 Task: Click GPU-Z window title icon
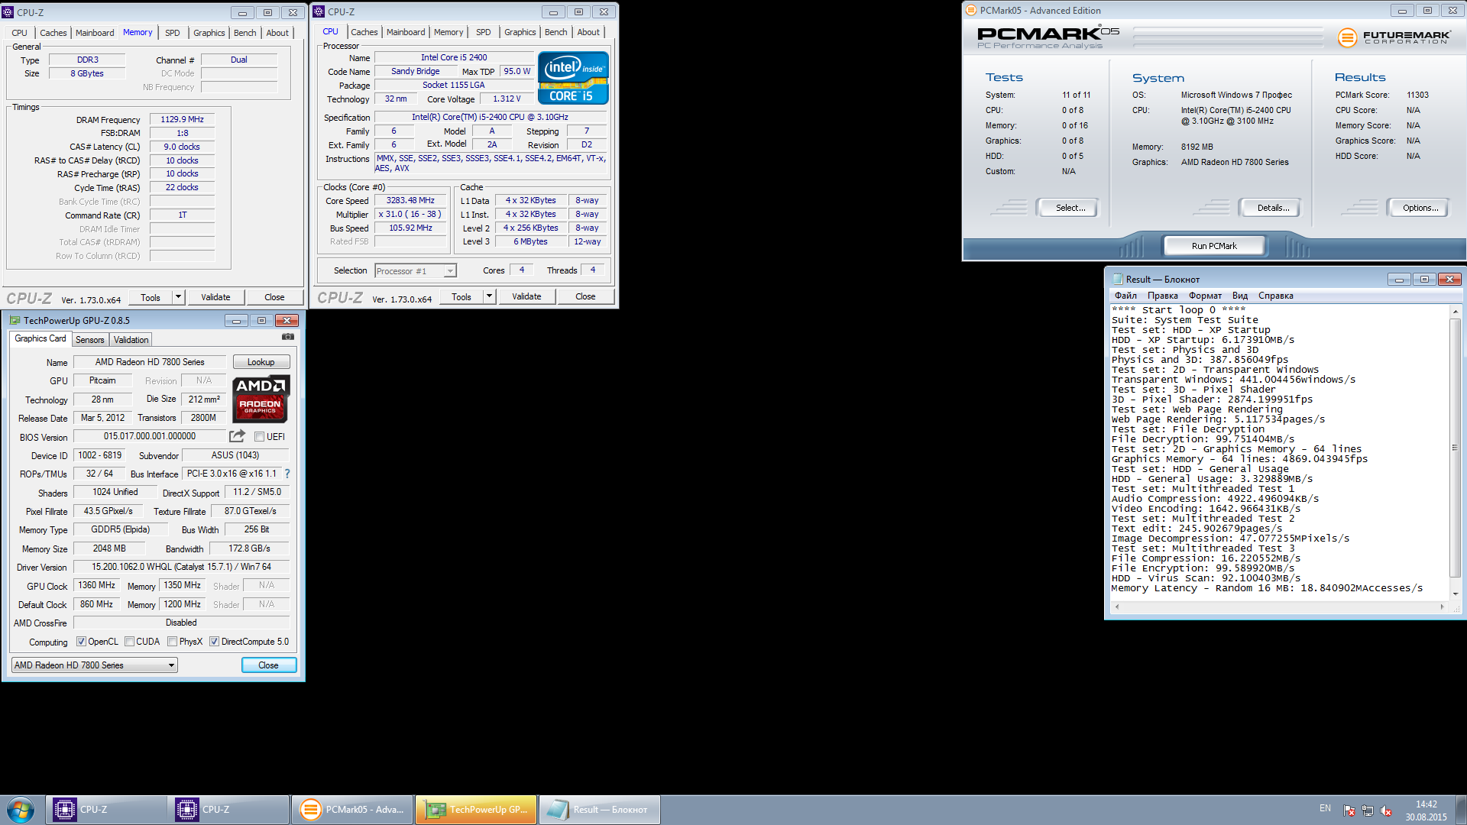[x=15, y=321]
